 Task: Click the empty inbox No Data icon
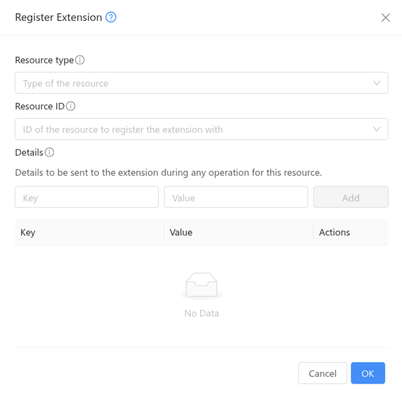[201, 286]
